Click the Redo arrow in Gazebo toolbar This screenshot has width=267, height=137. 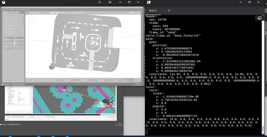click(45, 13)
